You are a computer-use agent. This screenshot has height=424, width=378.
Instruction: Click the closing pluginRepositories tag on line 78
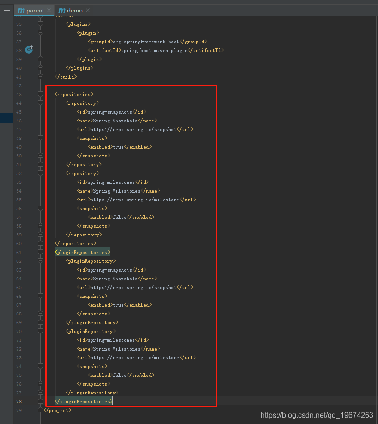[84, 401]
